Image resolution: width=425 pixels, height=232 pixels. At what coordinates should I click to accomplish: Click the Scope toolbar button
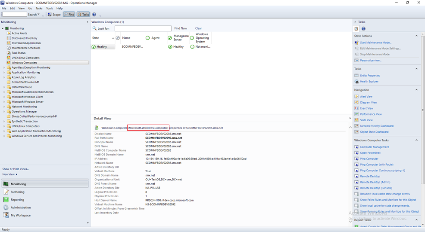pos(54,15)
